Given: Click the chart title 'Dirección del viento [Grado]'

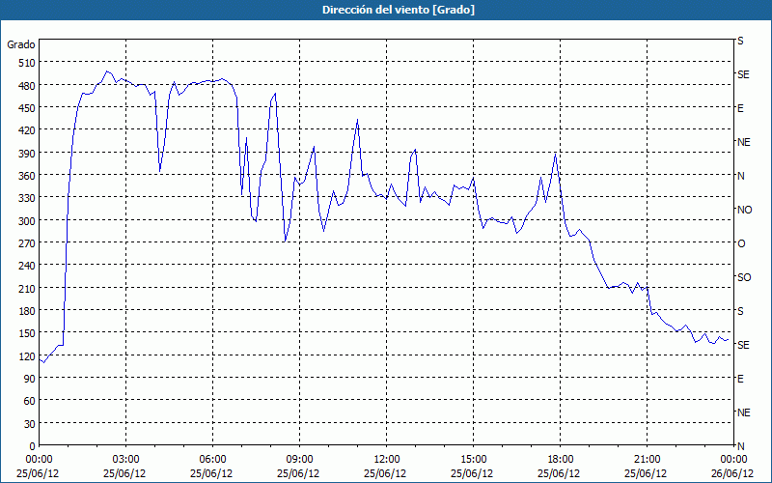Looking at the screenshot, I should [399, 10].
